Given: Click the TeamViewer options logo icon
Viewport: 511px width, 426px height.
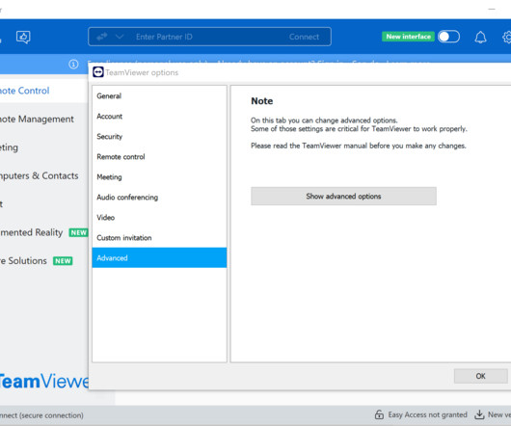Looking at the screenshot, I should (x=98, y=72).
